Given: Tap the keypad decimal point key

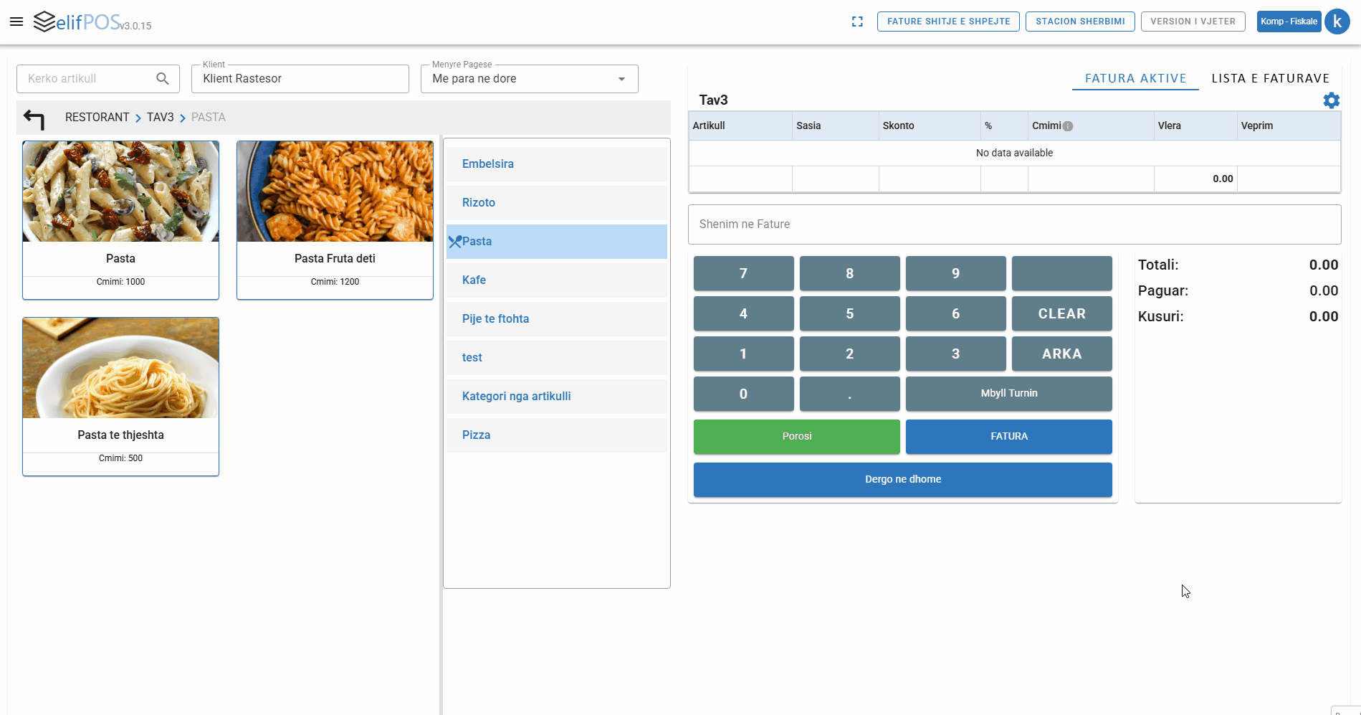Looking at the screenshot, I should tap(850, 394).
